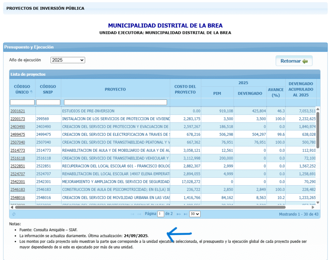This screenshot has height=260, width=334.
Task: Click the up arrow of the table's vertical scrollbar
Action: click(318, 109)
